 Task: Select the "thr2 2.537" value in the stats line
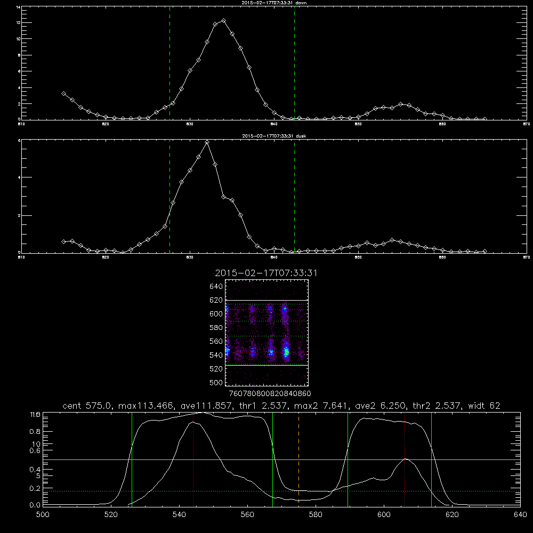437,406
